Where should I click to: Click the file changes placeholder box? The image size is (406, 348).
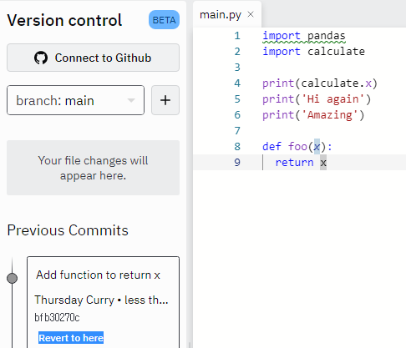[93, 168]
